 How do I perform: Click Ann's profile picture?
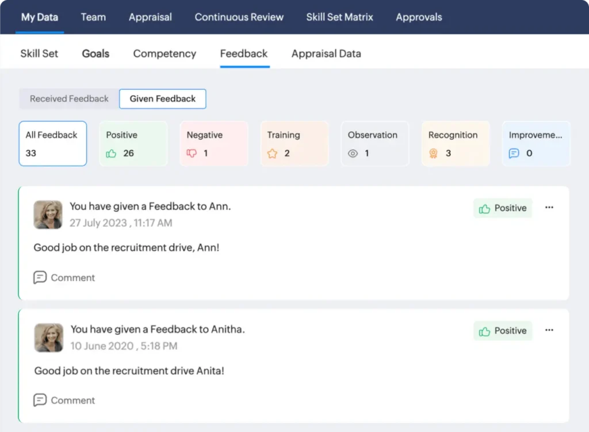click(x=48, y=215)
